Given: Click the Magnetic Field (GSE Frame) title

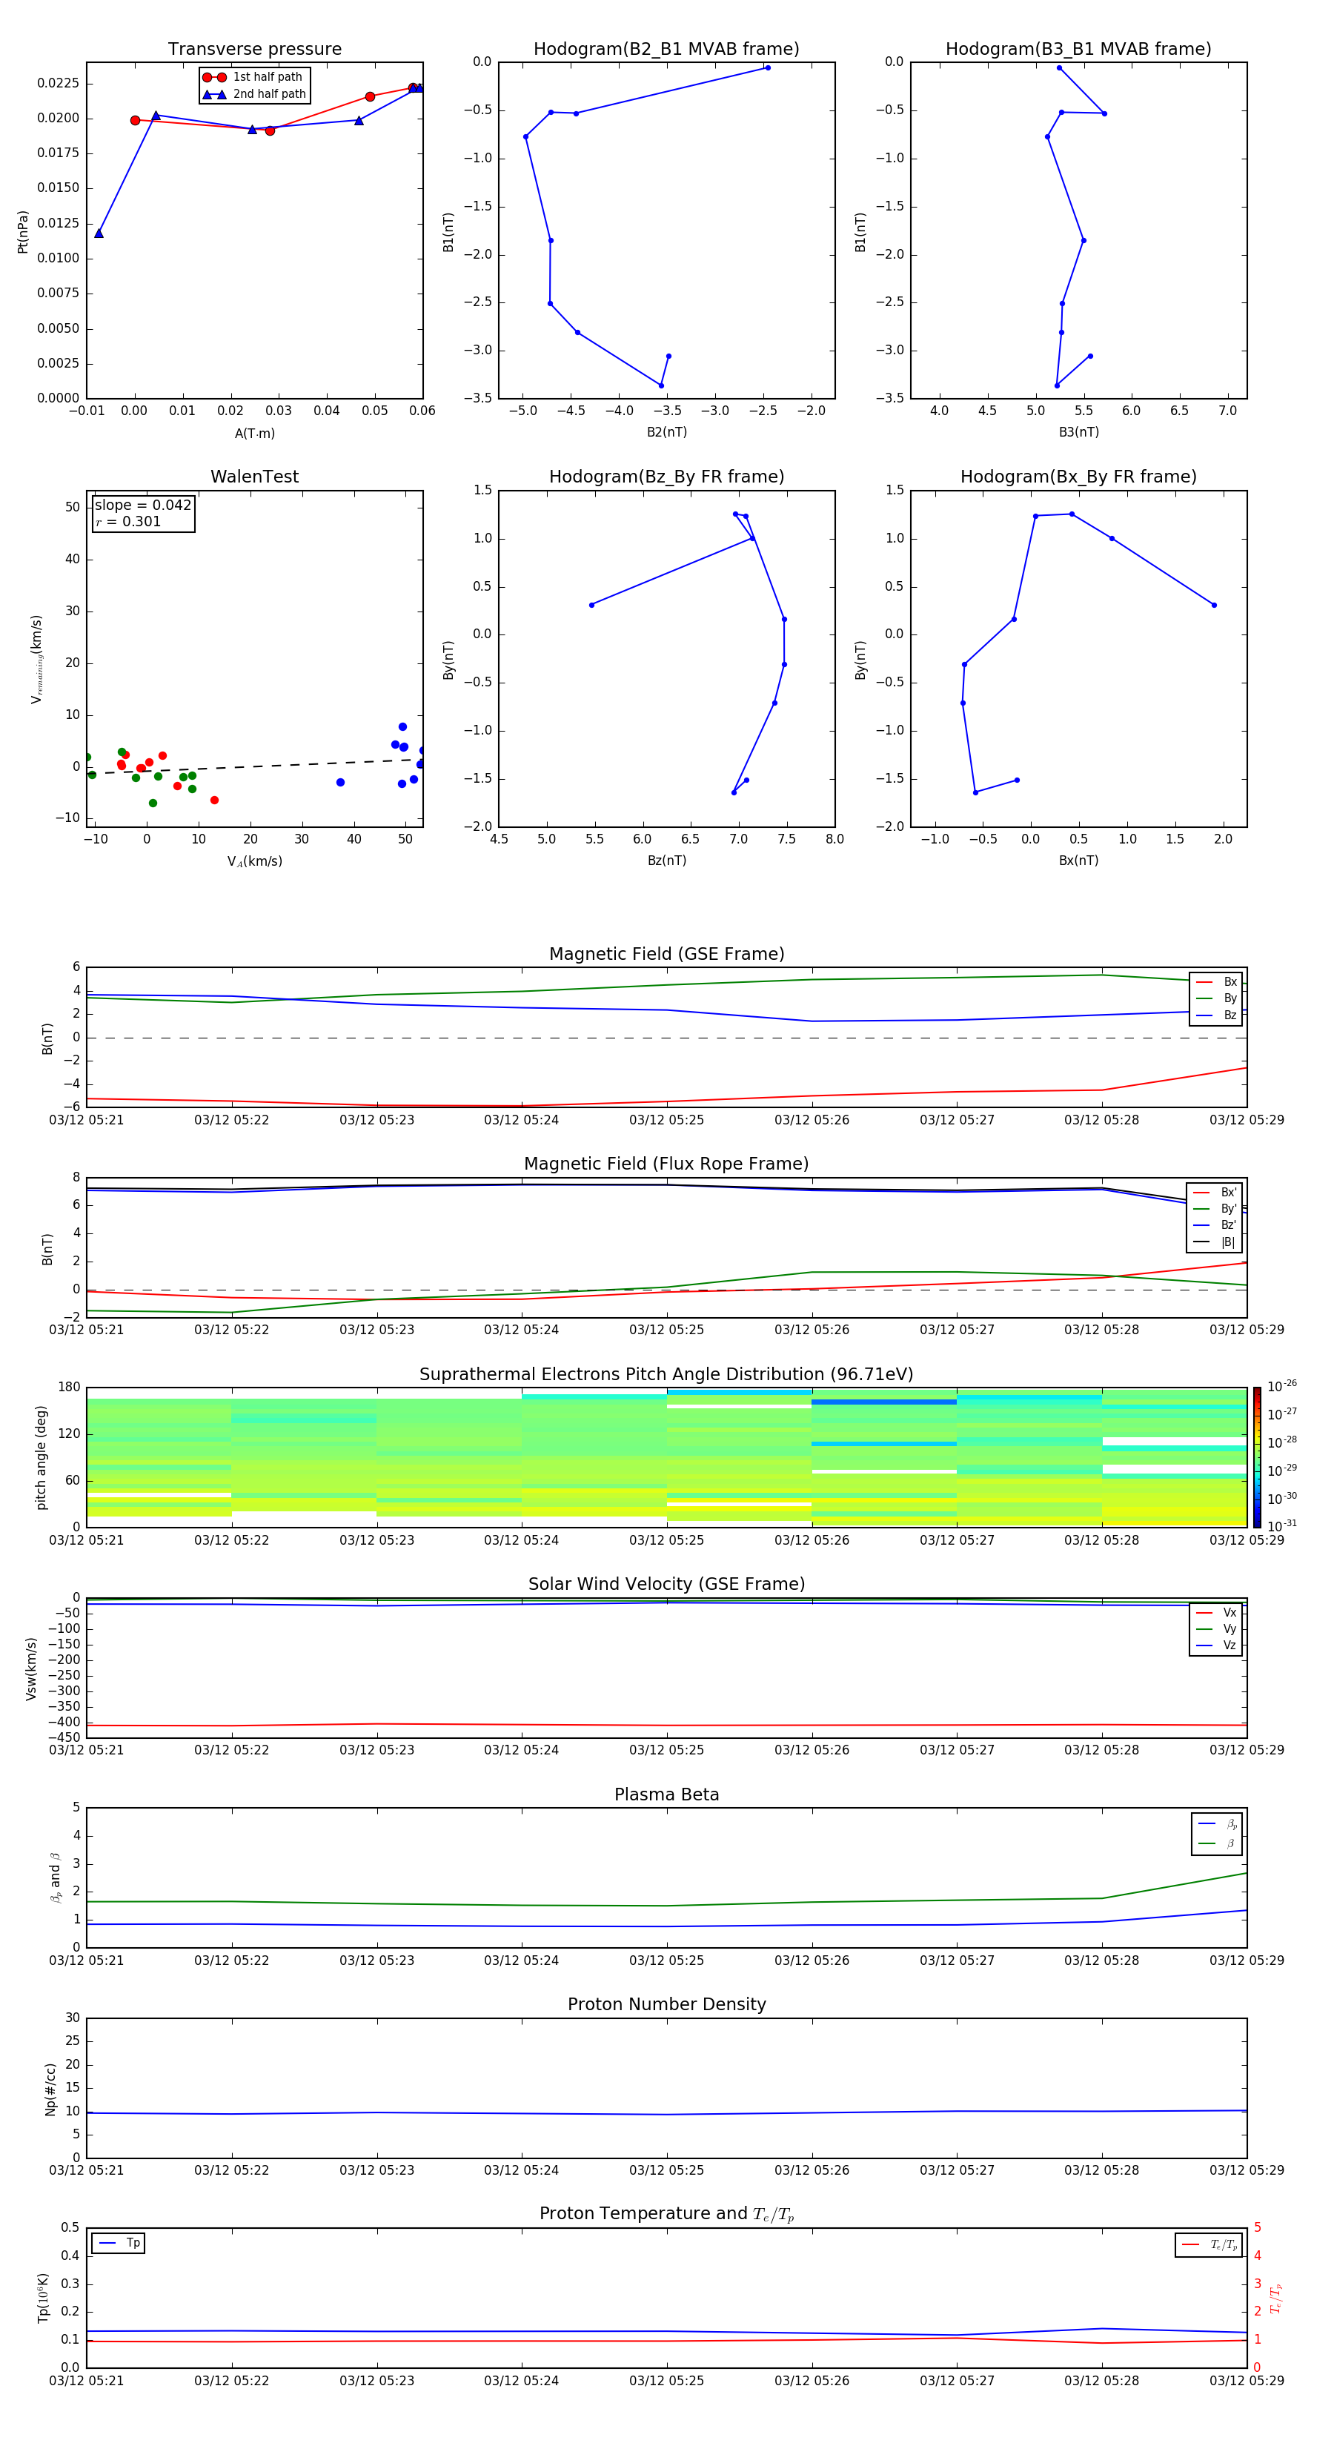Looking at the screenshot, I should click(666, 954).
